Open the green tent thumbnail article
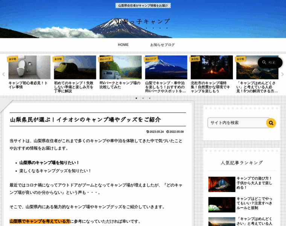 75,67
